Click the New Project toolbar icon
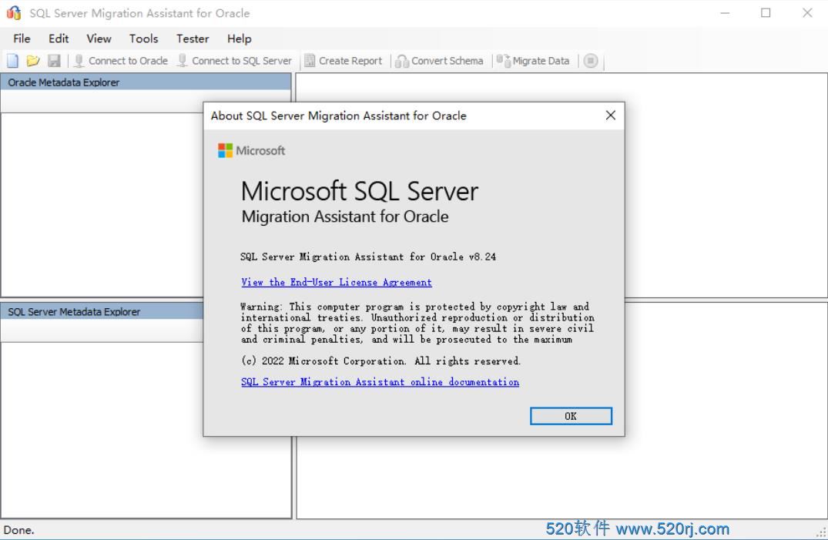Screen dimensions: 828x540 click(12, 61)
